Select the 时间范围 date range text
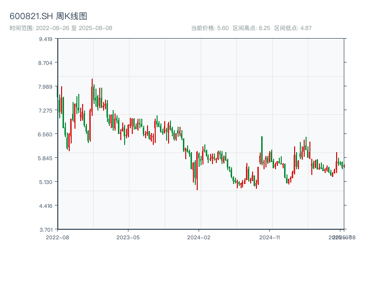Image resolution: width=382 pixels, height=286 pixels. (x=61, y=28)
